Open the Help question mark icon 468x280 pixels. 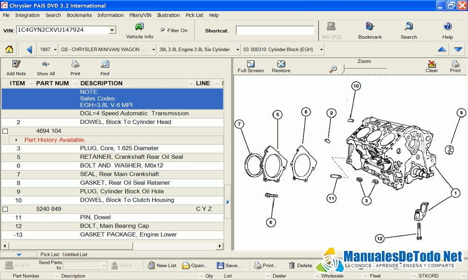pos(447,27)
